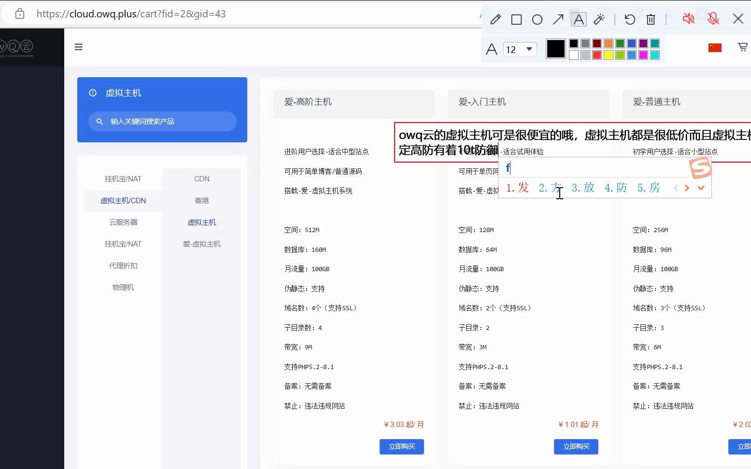Pick the magenta color swatch

[643, 55]
